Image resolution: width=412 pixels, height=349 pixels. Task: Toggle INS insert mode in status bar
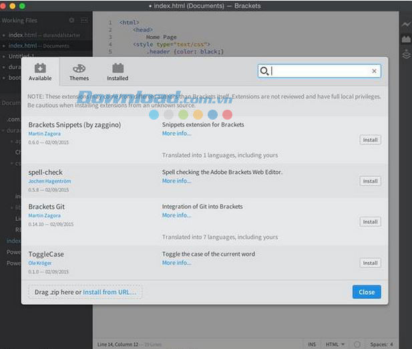(312, 344)
